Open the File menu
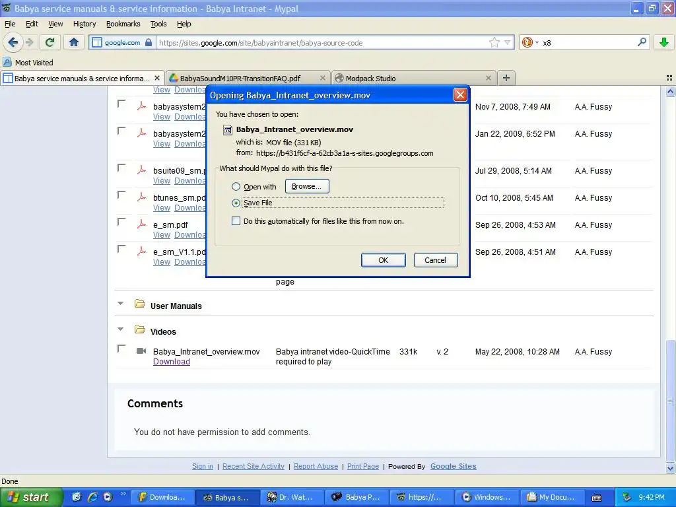 tap(10, 24)
